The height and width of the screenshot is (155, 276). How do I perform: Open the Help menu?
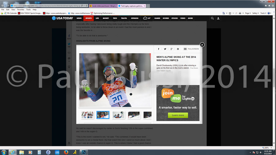point(34,10)
